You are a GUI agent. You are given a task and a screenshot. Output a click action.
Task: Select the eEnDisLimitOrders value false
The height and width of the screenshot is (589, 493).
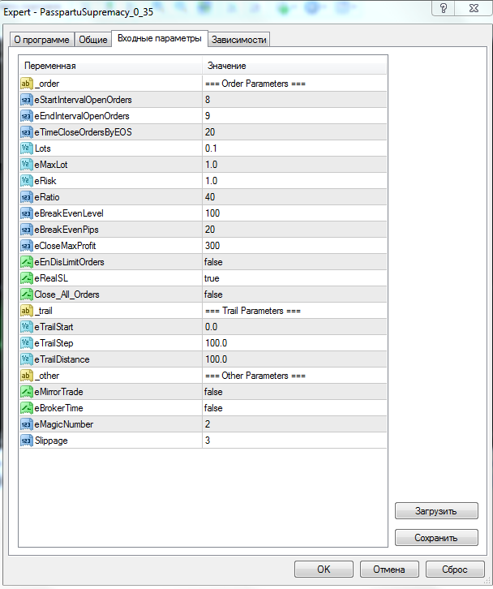click(295, 262)
